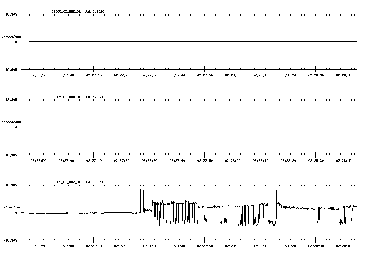The height and width of the screenshot is (256, 377).
Task: Click the 02:27:00 time label under HNN plot
Action: [66, 161]
